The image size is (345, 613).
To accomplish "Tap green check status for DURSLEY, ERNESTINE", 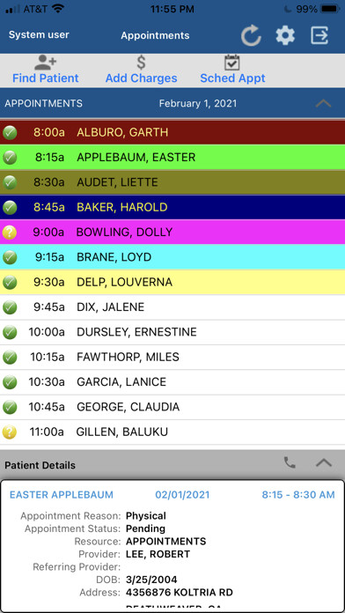I will (10, 332).
